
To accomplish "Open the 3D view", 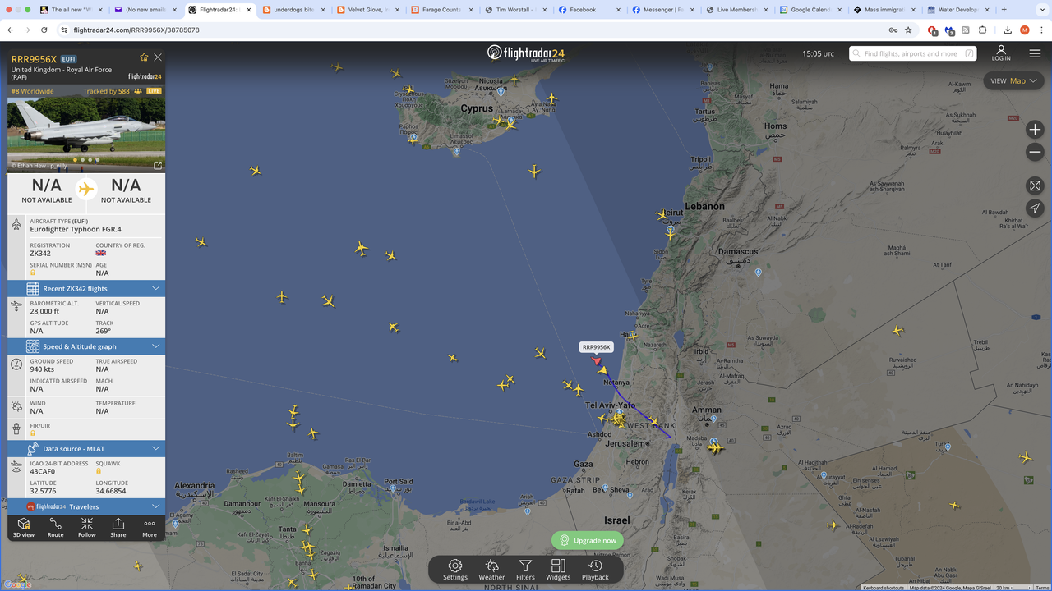I will 24,527.
